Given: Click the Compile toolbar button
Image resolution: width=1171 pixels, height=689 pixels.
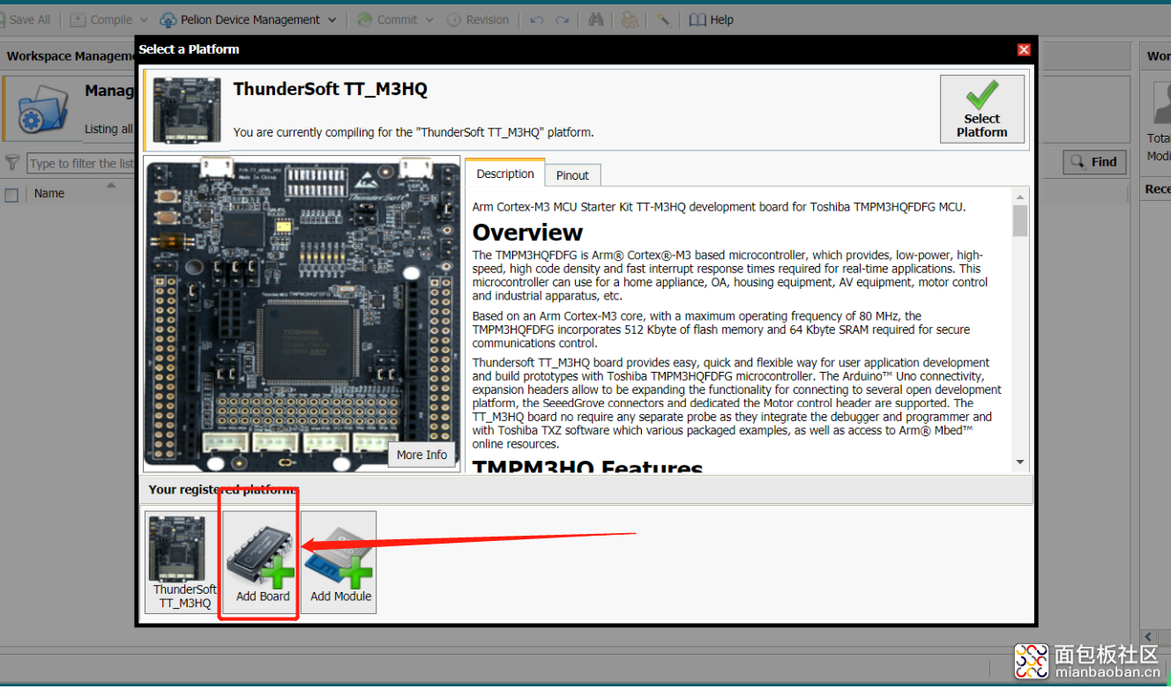Looking at the screenshot, I should [101, 19].
